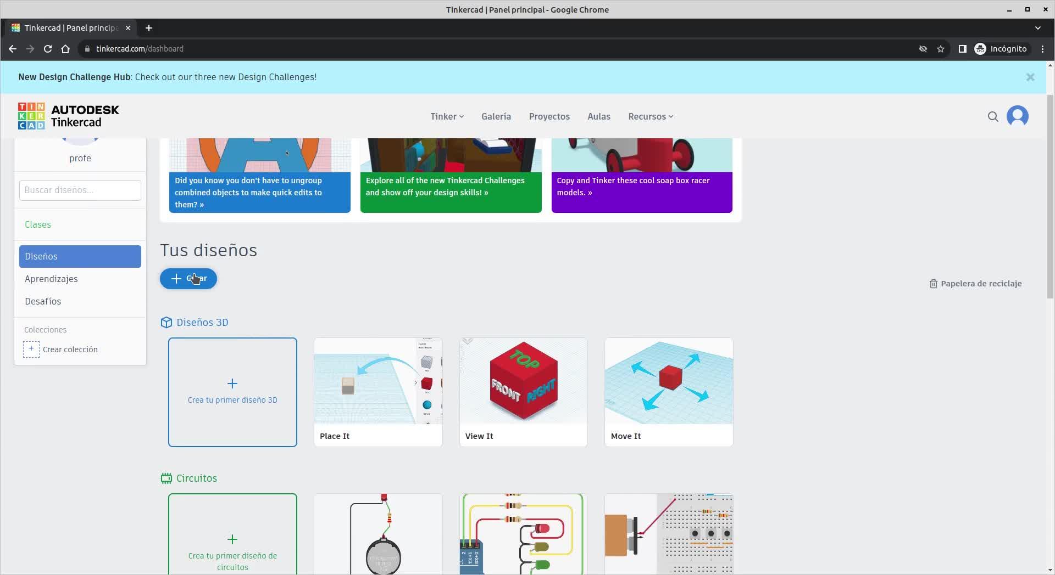Image resolution: width=1055 pixels, height=575 pixels.
Task: Open the Clases link in sidebar
Action: [x=38, y=224]
